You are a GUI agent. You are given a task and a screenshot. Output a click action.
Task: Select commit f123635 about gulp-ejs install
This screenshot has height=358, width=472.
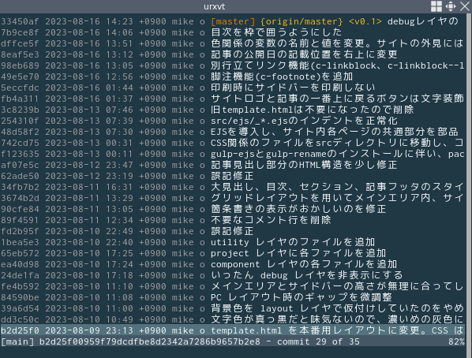[x=233, y=154]
